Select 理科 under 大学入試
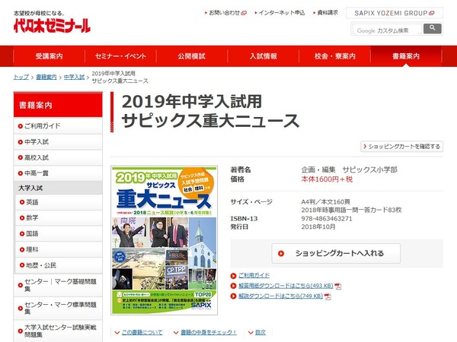The image size is (457, 342). [x=59, y=249]
